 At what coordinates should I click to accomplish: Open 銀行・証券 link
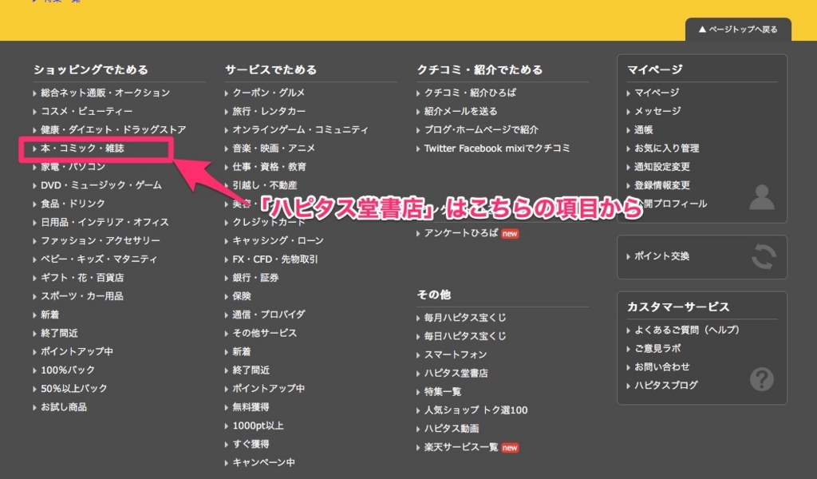pos(255,277)
